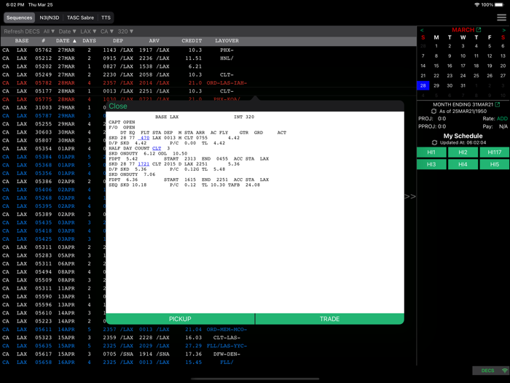Go to previous month arrow
510x383 pixels.
[422, 30]
